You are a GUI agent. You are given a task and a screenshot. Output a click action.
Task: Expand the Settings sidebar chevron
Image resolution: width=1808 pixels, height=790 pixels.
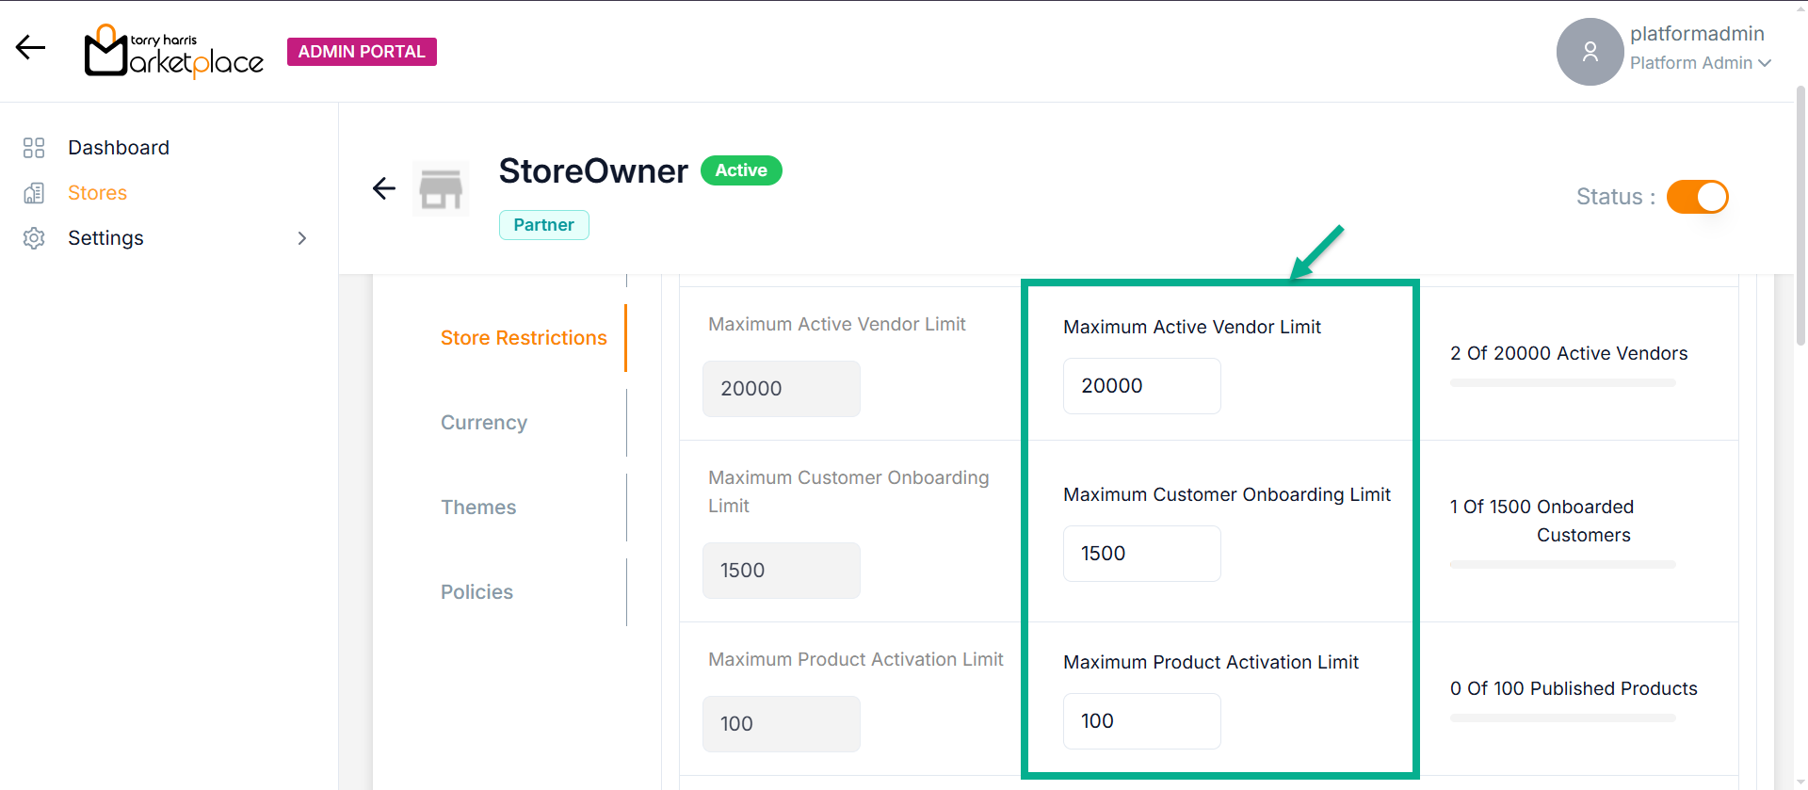point(302,238)
